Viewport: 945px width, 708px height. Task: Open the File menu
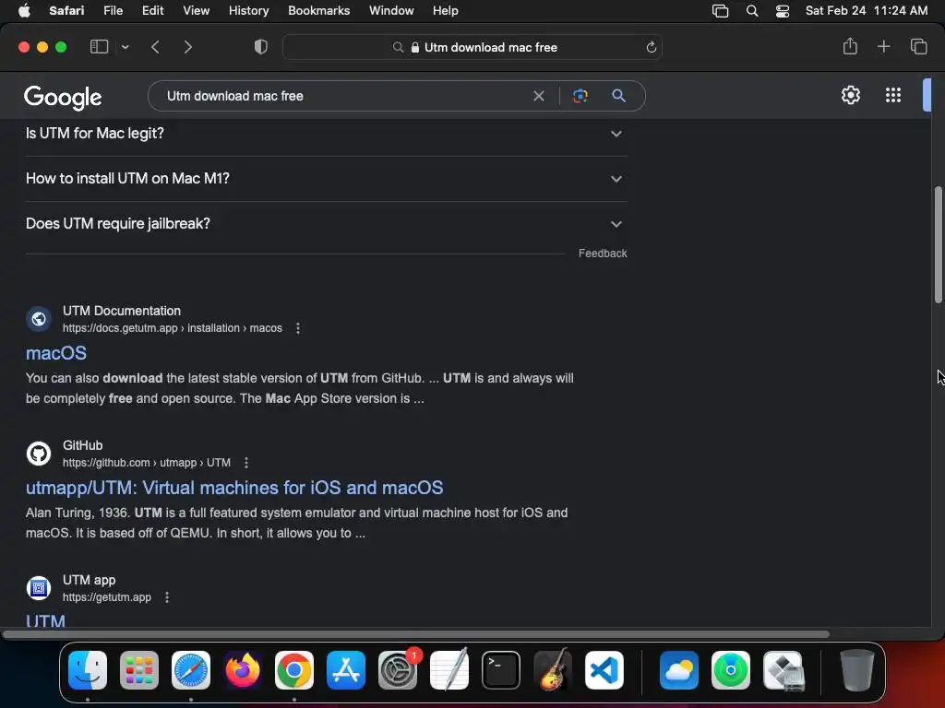[x=113, y=11]
